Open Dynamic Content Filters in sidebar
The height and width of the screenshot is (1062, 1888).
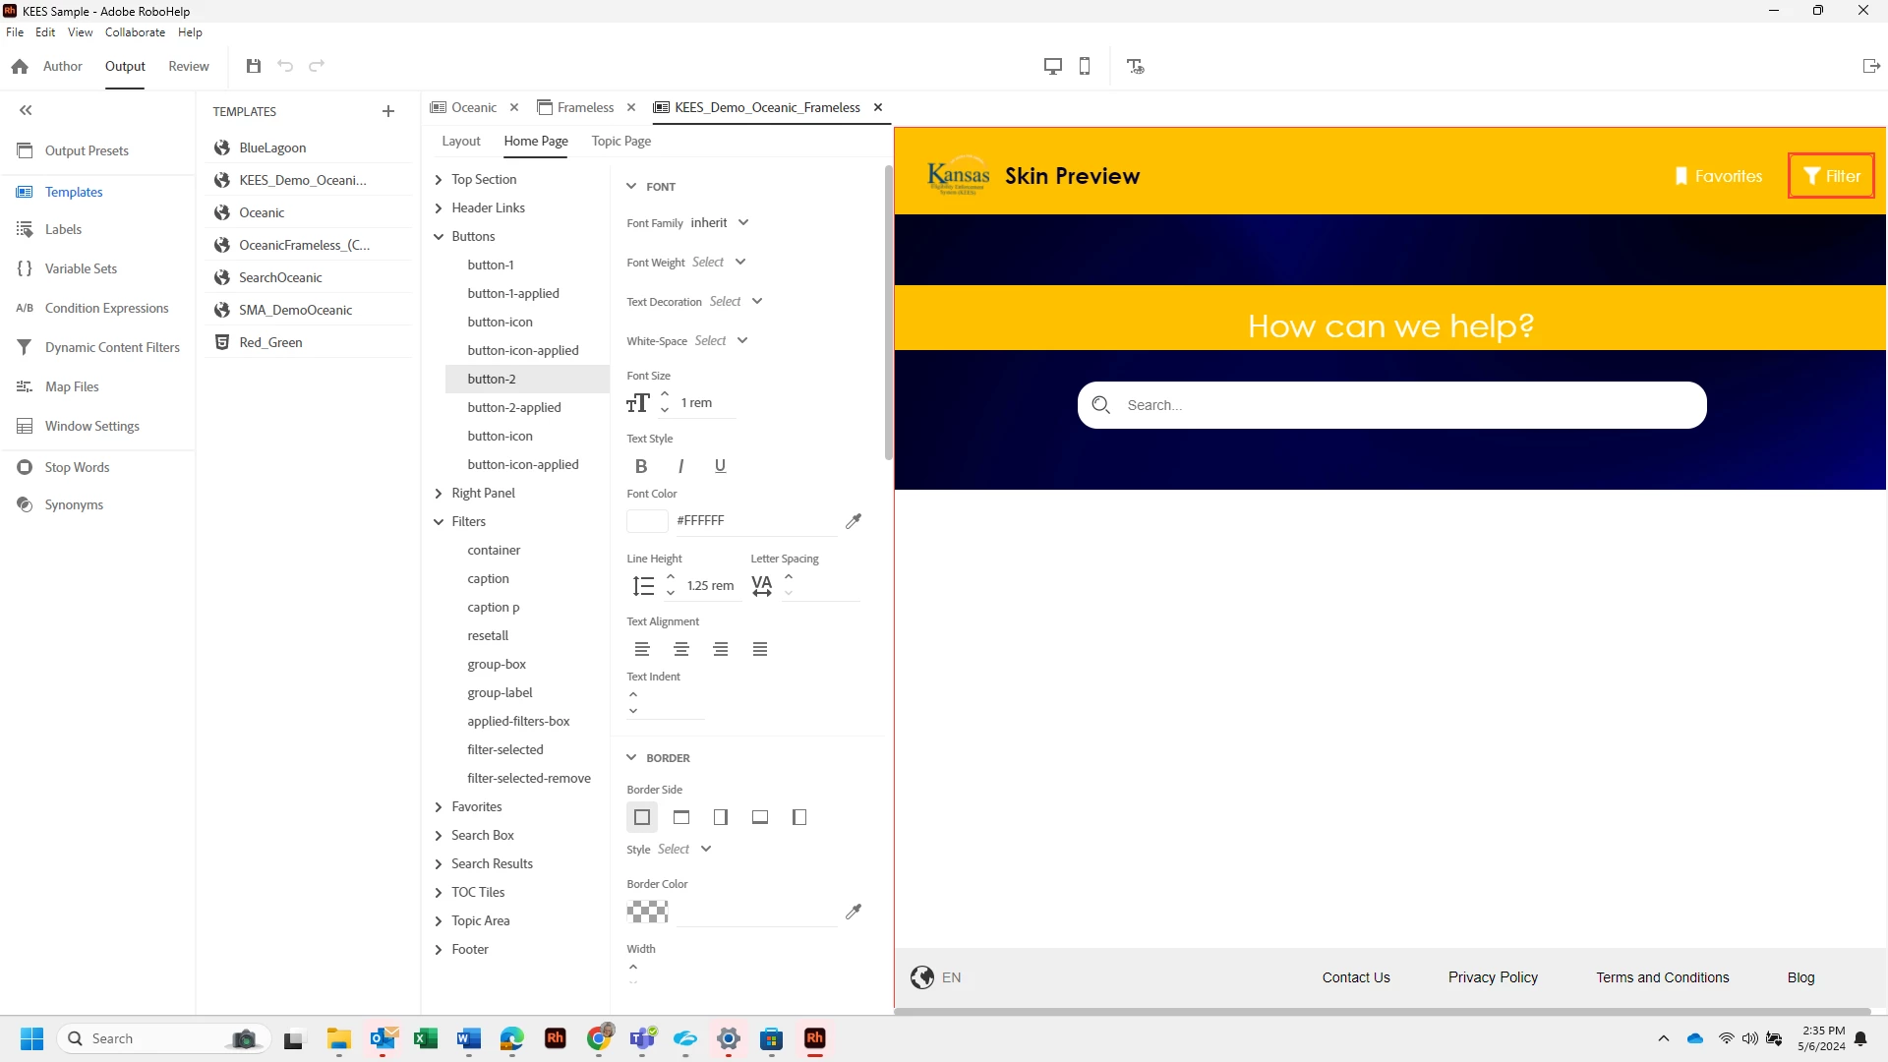coord(112,347)
